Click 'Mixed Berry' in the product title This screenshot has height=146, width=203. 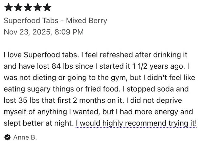pyautogui.click(x=87, y=21)
